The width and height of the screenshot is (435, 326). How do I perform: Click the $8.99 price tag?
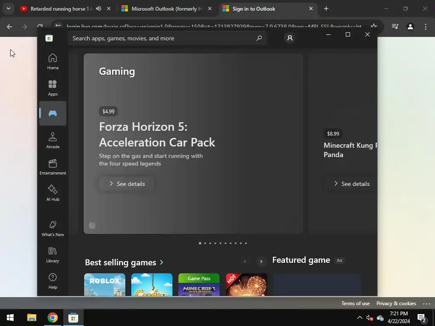(333, 134)
